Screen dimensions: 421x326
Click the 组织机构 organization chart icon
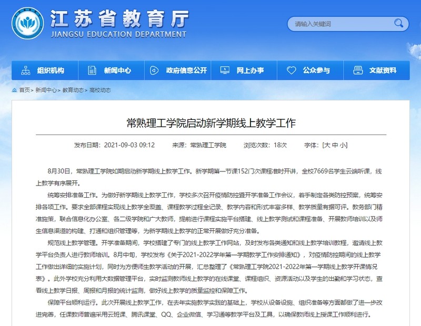tap(26, 70)
